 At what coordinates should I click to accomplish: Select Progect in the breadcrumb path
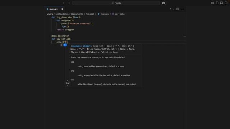(90, 14)
